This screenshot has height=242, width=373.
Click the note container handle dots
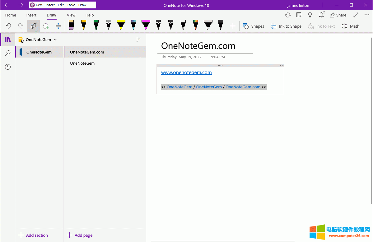point(220,65)
